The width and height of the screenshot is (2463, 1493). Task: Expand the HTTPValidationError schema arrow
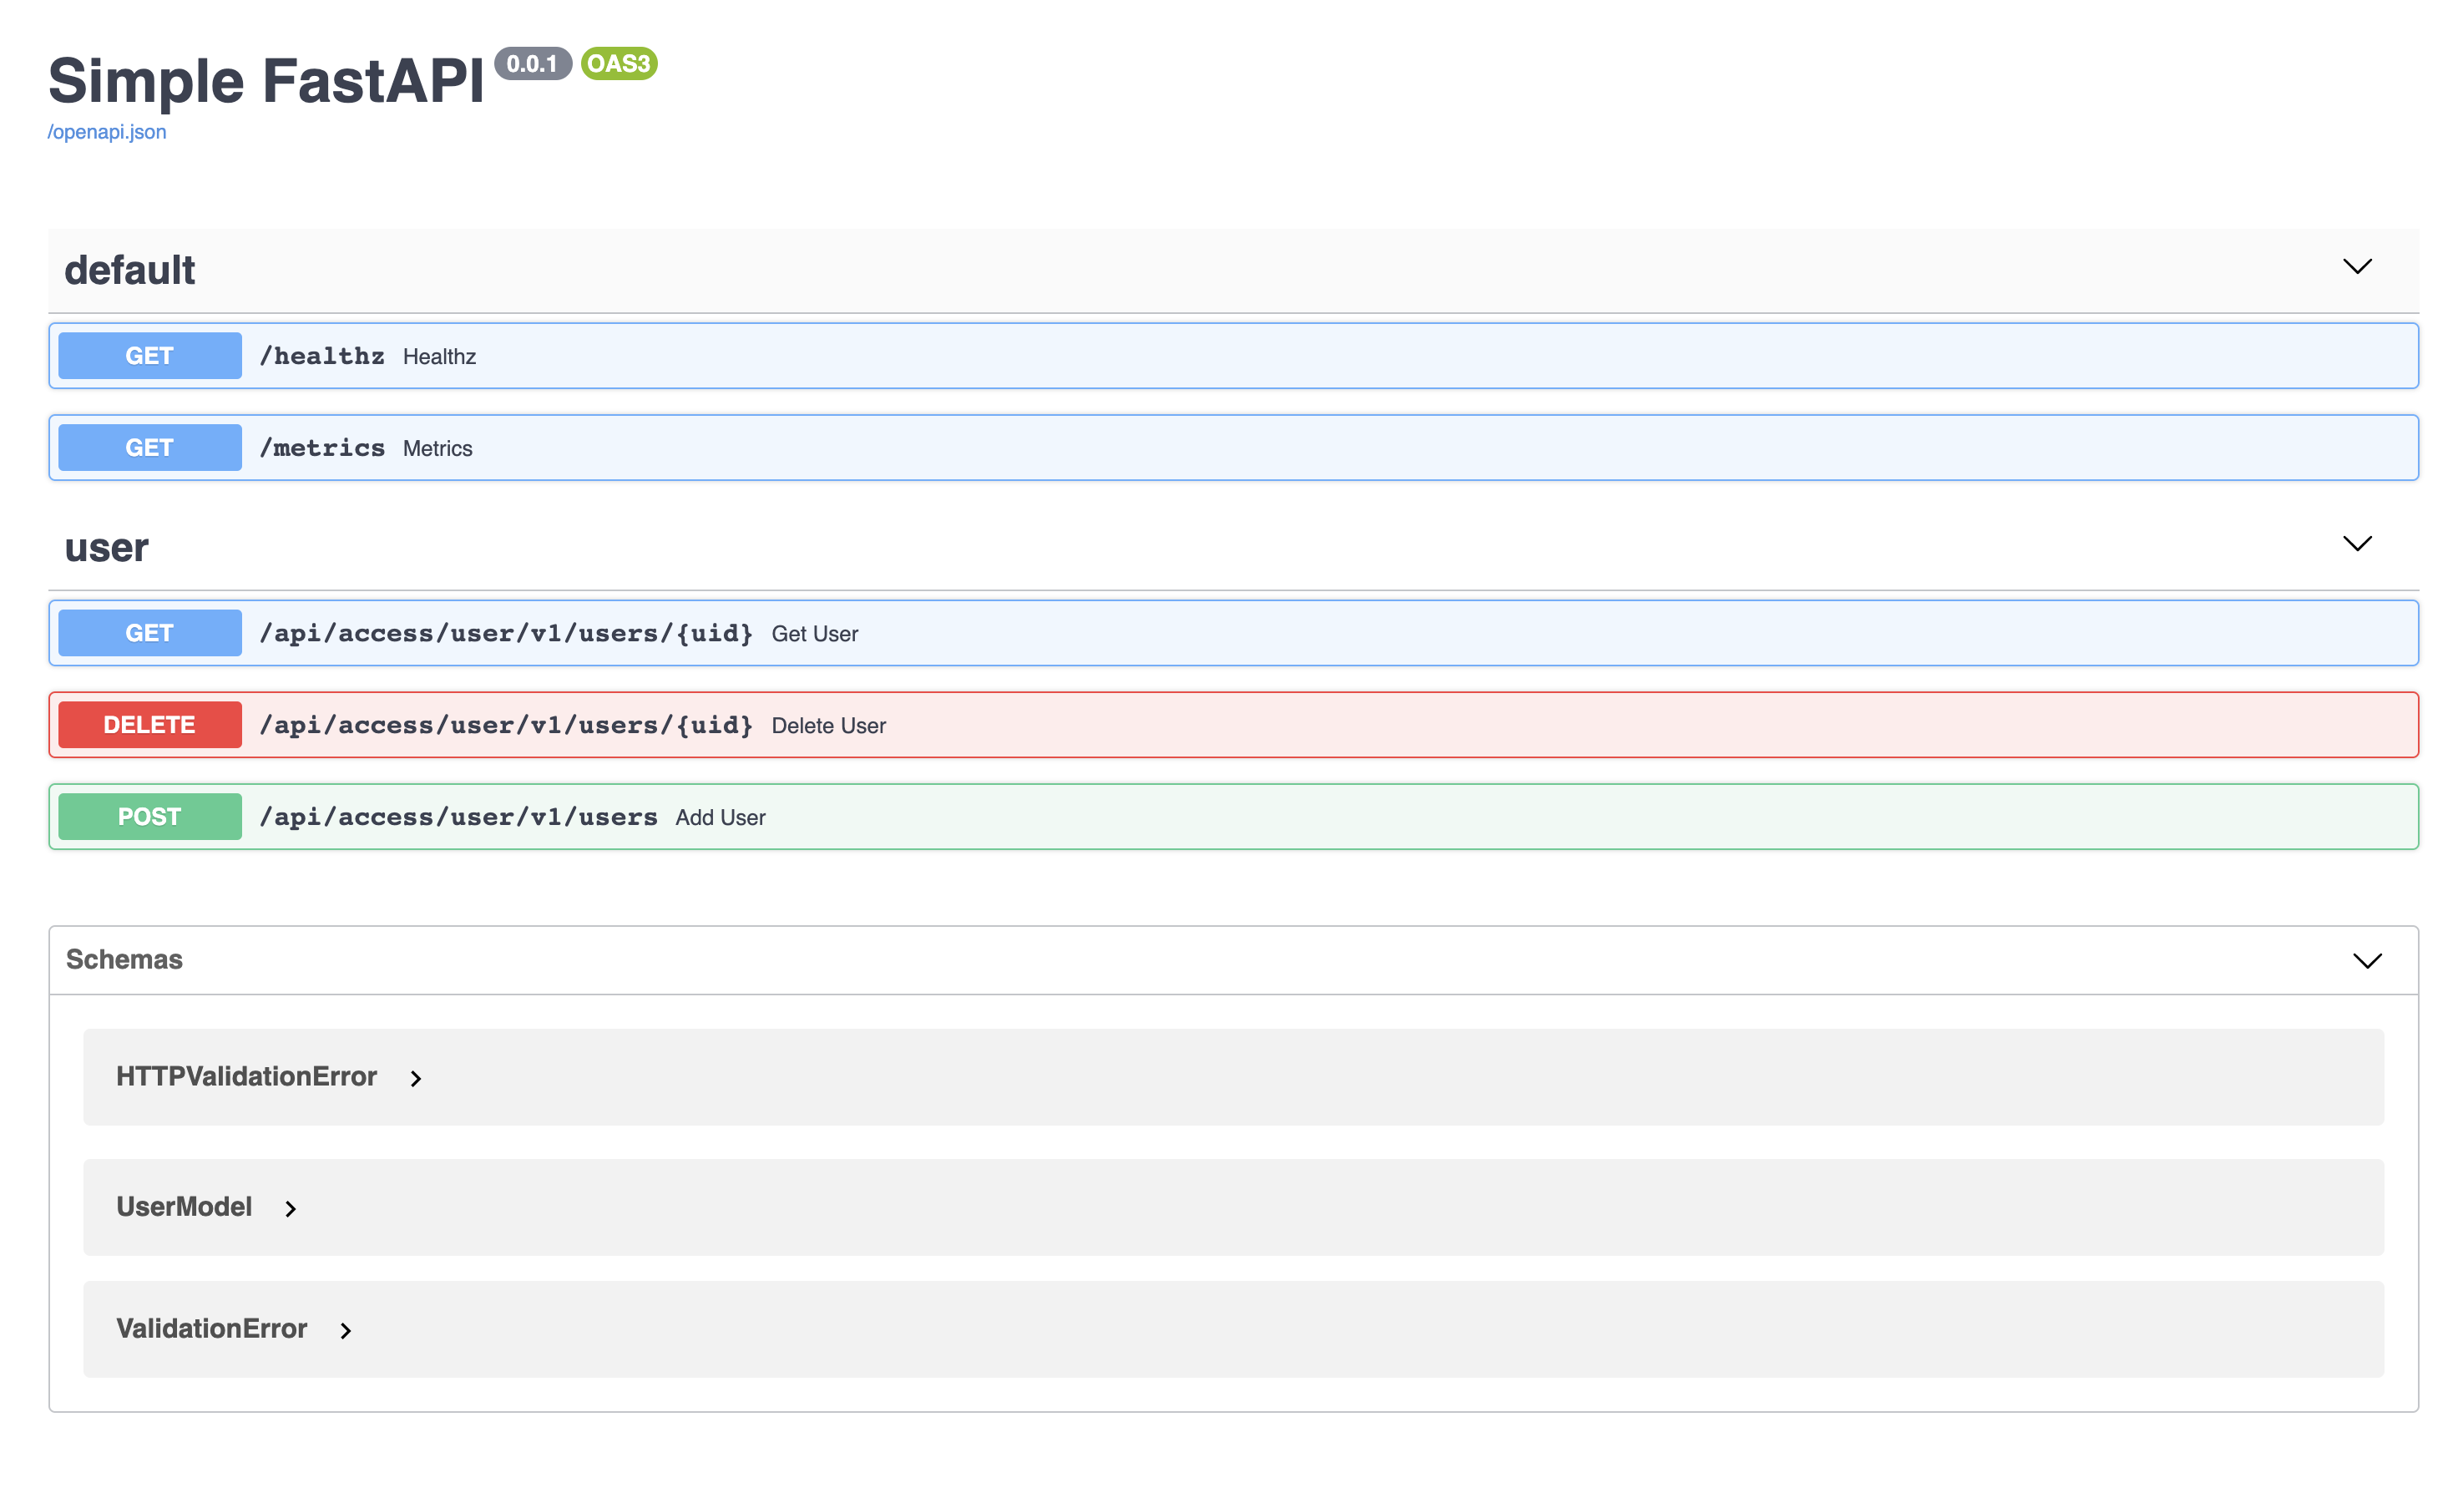pos(416,1079)
